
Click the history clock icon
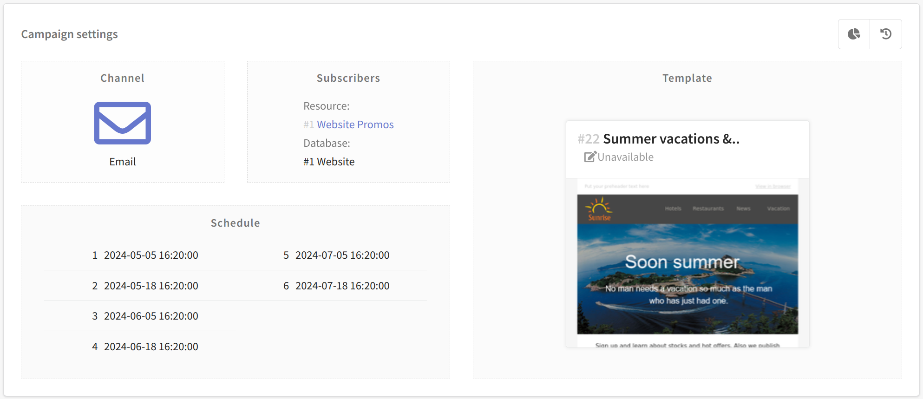886,34
